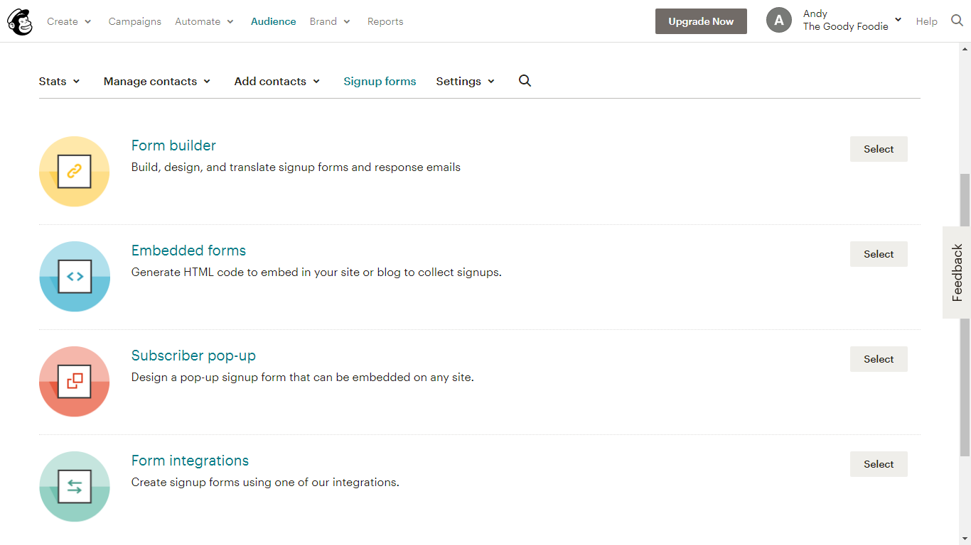Click the search icon in the top bar
This screenshot has width=971, height=545.
point(957,21)
